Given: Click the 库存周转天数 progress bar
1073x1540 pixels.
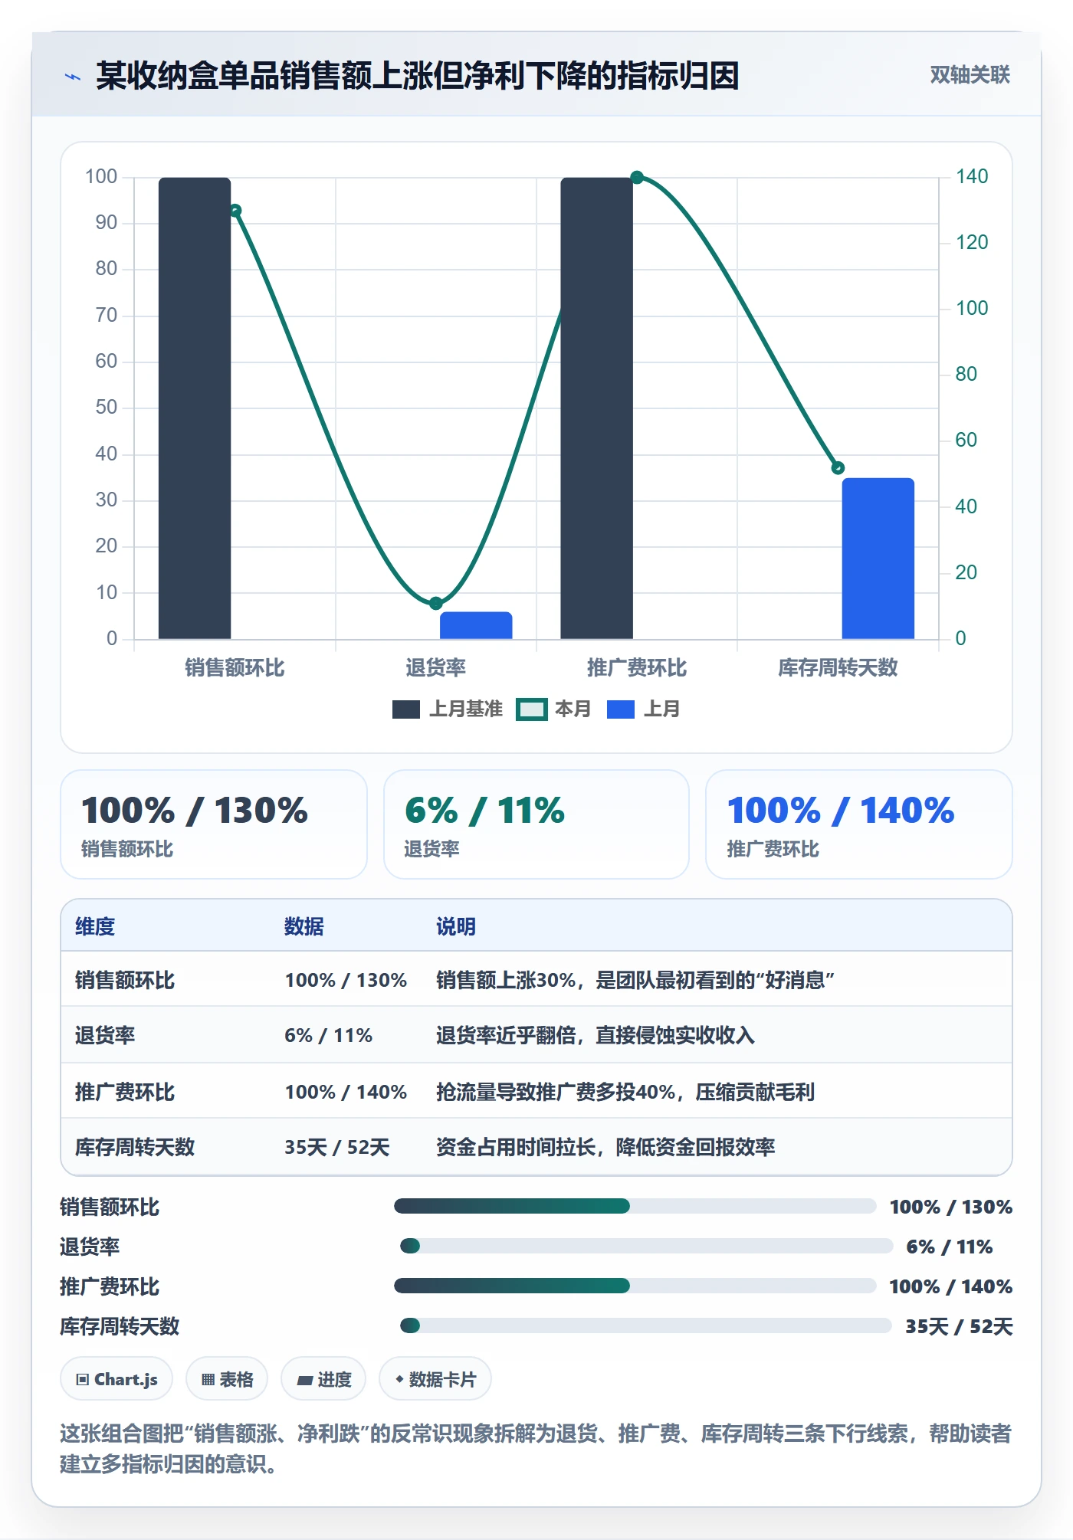Looking at the screenshot, I should [x=645, y=1325].
